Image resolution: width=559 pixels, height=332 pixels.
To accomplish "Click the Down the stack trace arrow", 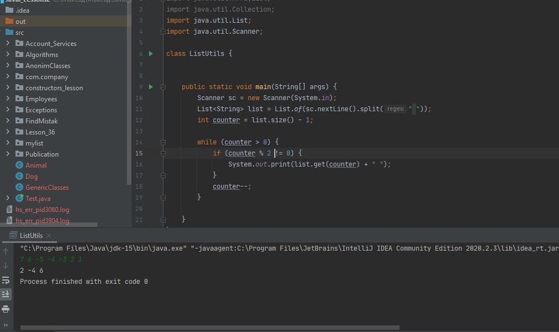I will click(x=6, y=266).
